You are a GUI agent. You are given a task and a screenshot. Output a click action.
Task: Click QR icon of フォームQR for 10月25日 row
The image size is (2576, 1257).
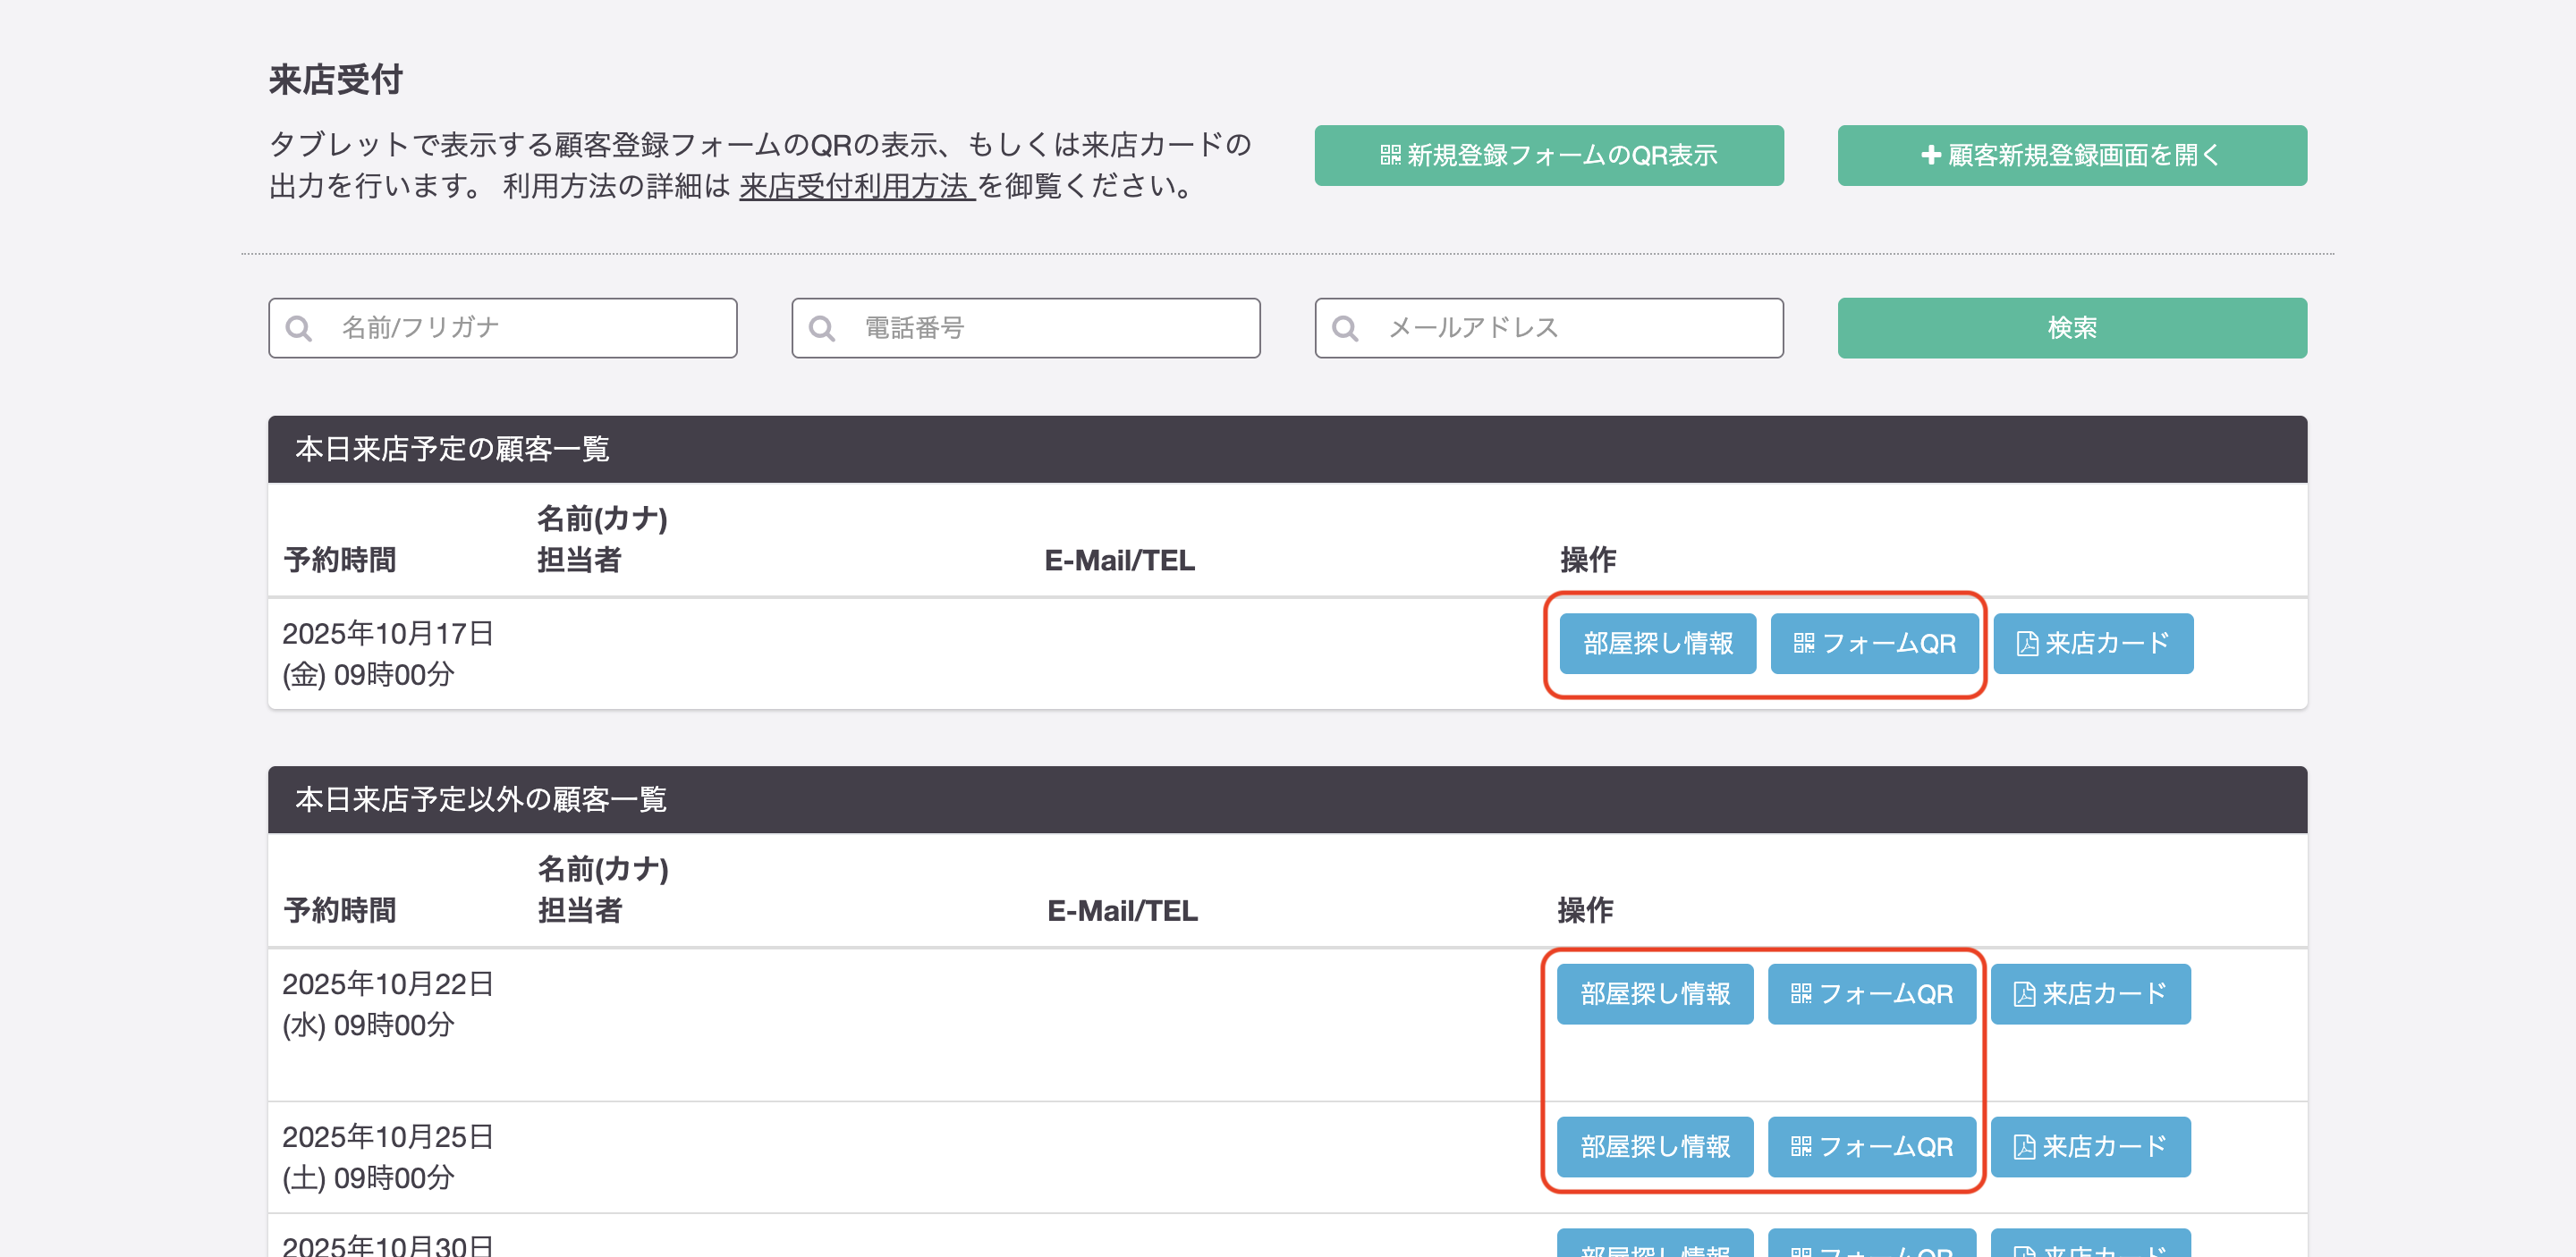tap(1801, 1147)
